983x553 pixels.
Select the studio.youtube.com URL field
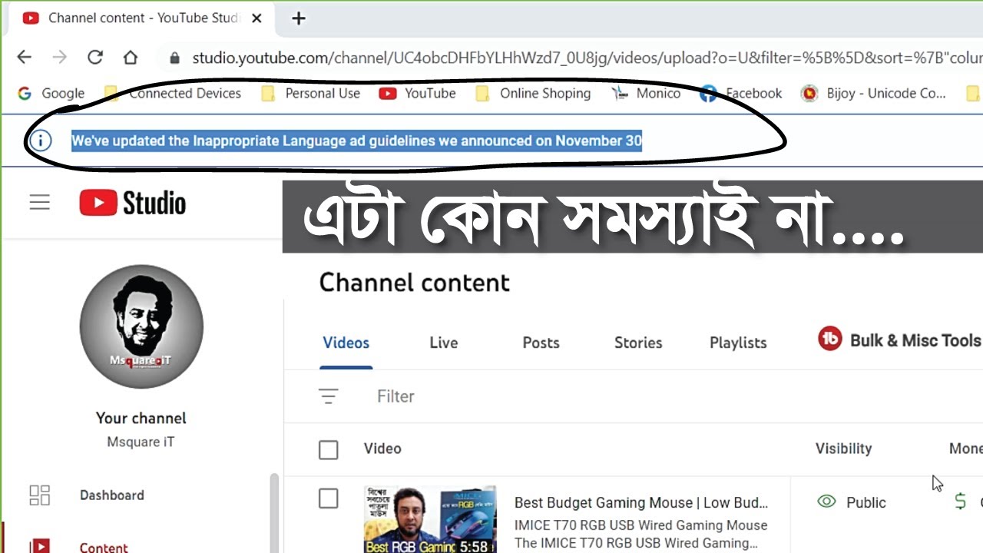click(587, 58)
